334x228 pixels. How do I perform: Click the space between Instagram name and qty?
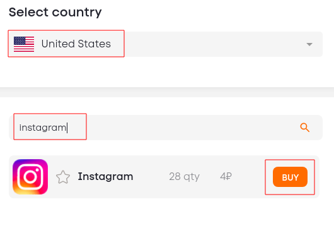(x=151, y=177)
